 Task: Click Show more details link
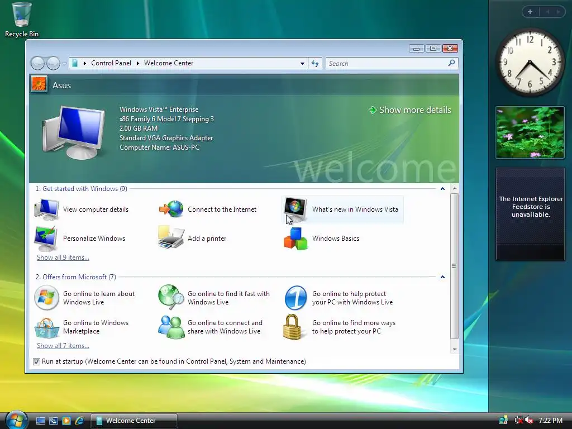[x=410, y=110]
